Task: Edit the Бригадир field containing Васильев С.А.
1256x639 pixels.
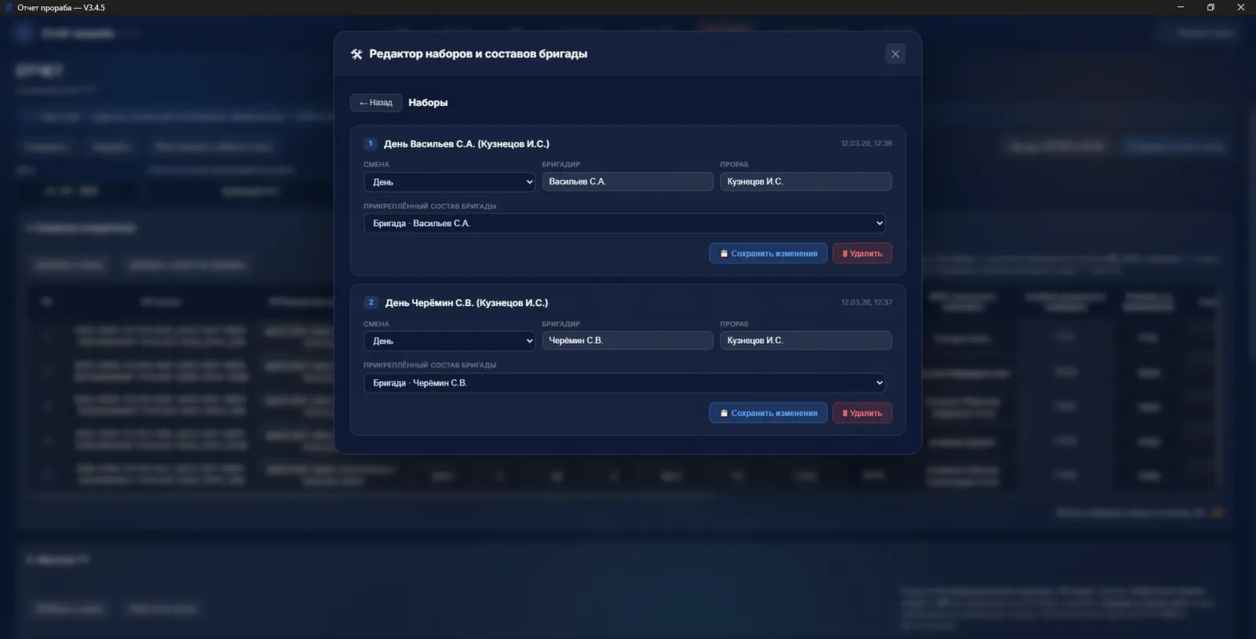Action: pyautogui.click(x=627, y=181)
